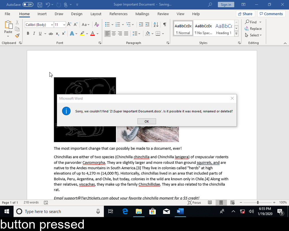Viewport: 289px width, 231px height.
Task: Switch to the Layout tab
Action: 96,14
